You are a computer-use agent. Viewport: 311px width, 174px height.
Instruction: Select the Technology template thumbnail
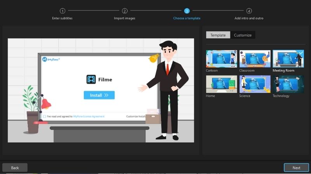pyautogui.click(x=288, y=84)
